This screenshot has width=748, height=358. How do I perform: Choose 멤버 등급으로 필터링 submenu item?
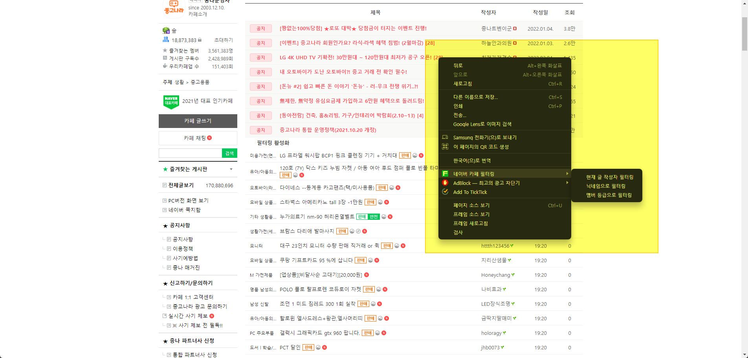[607, 195]
